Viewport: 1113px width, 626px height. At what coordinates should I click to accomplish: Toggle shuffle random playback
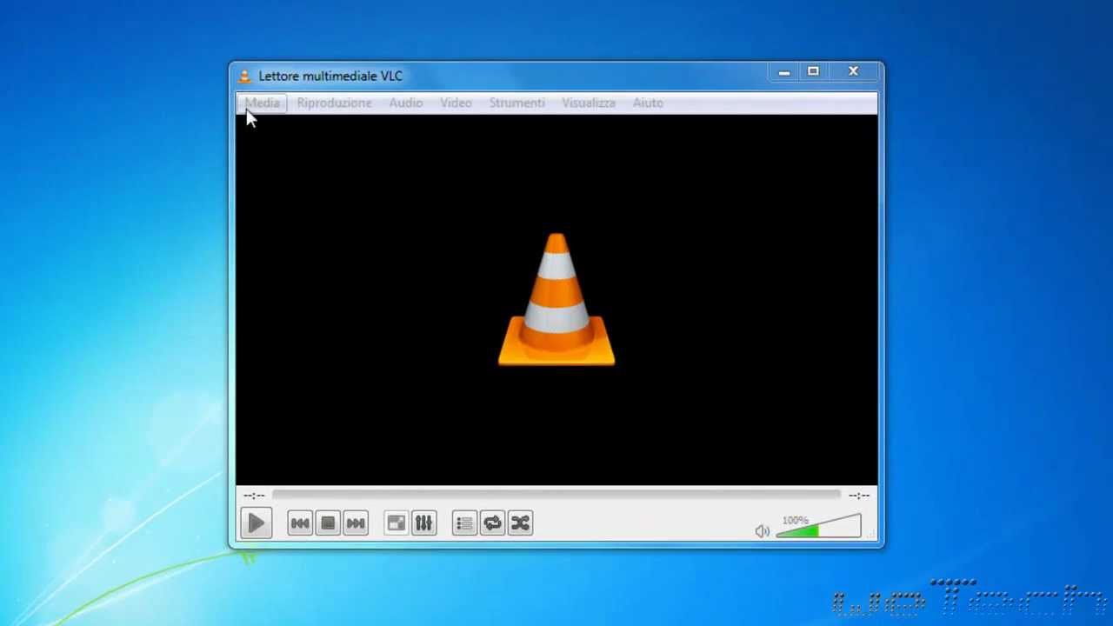520,523
